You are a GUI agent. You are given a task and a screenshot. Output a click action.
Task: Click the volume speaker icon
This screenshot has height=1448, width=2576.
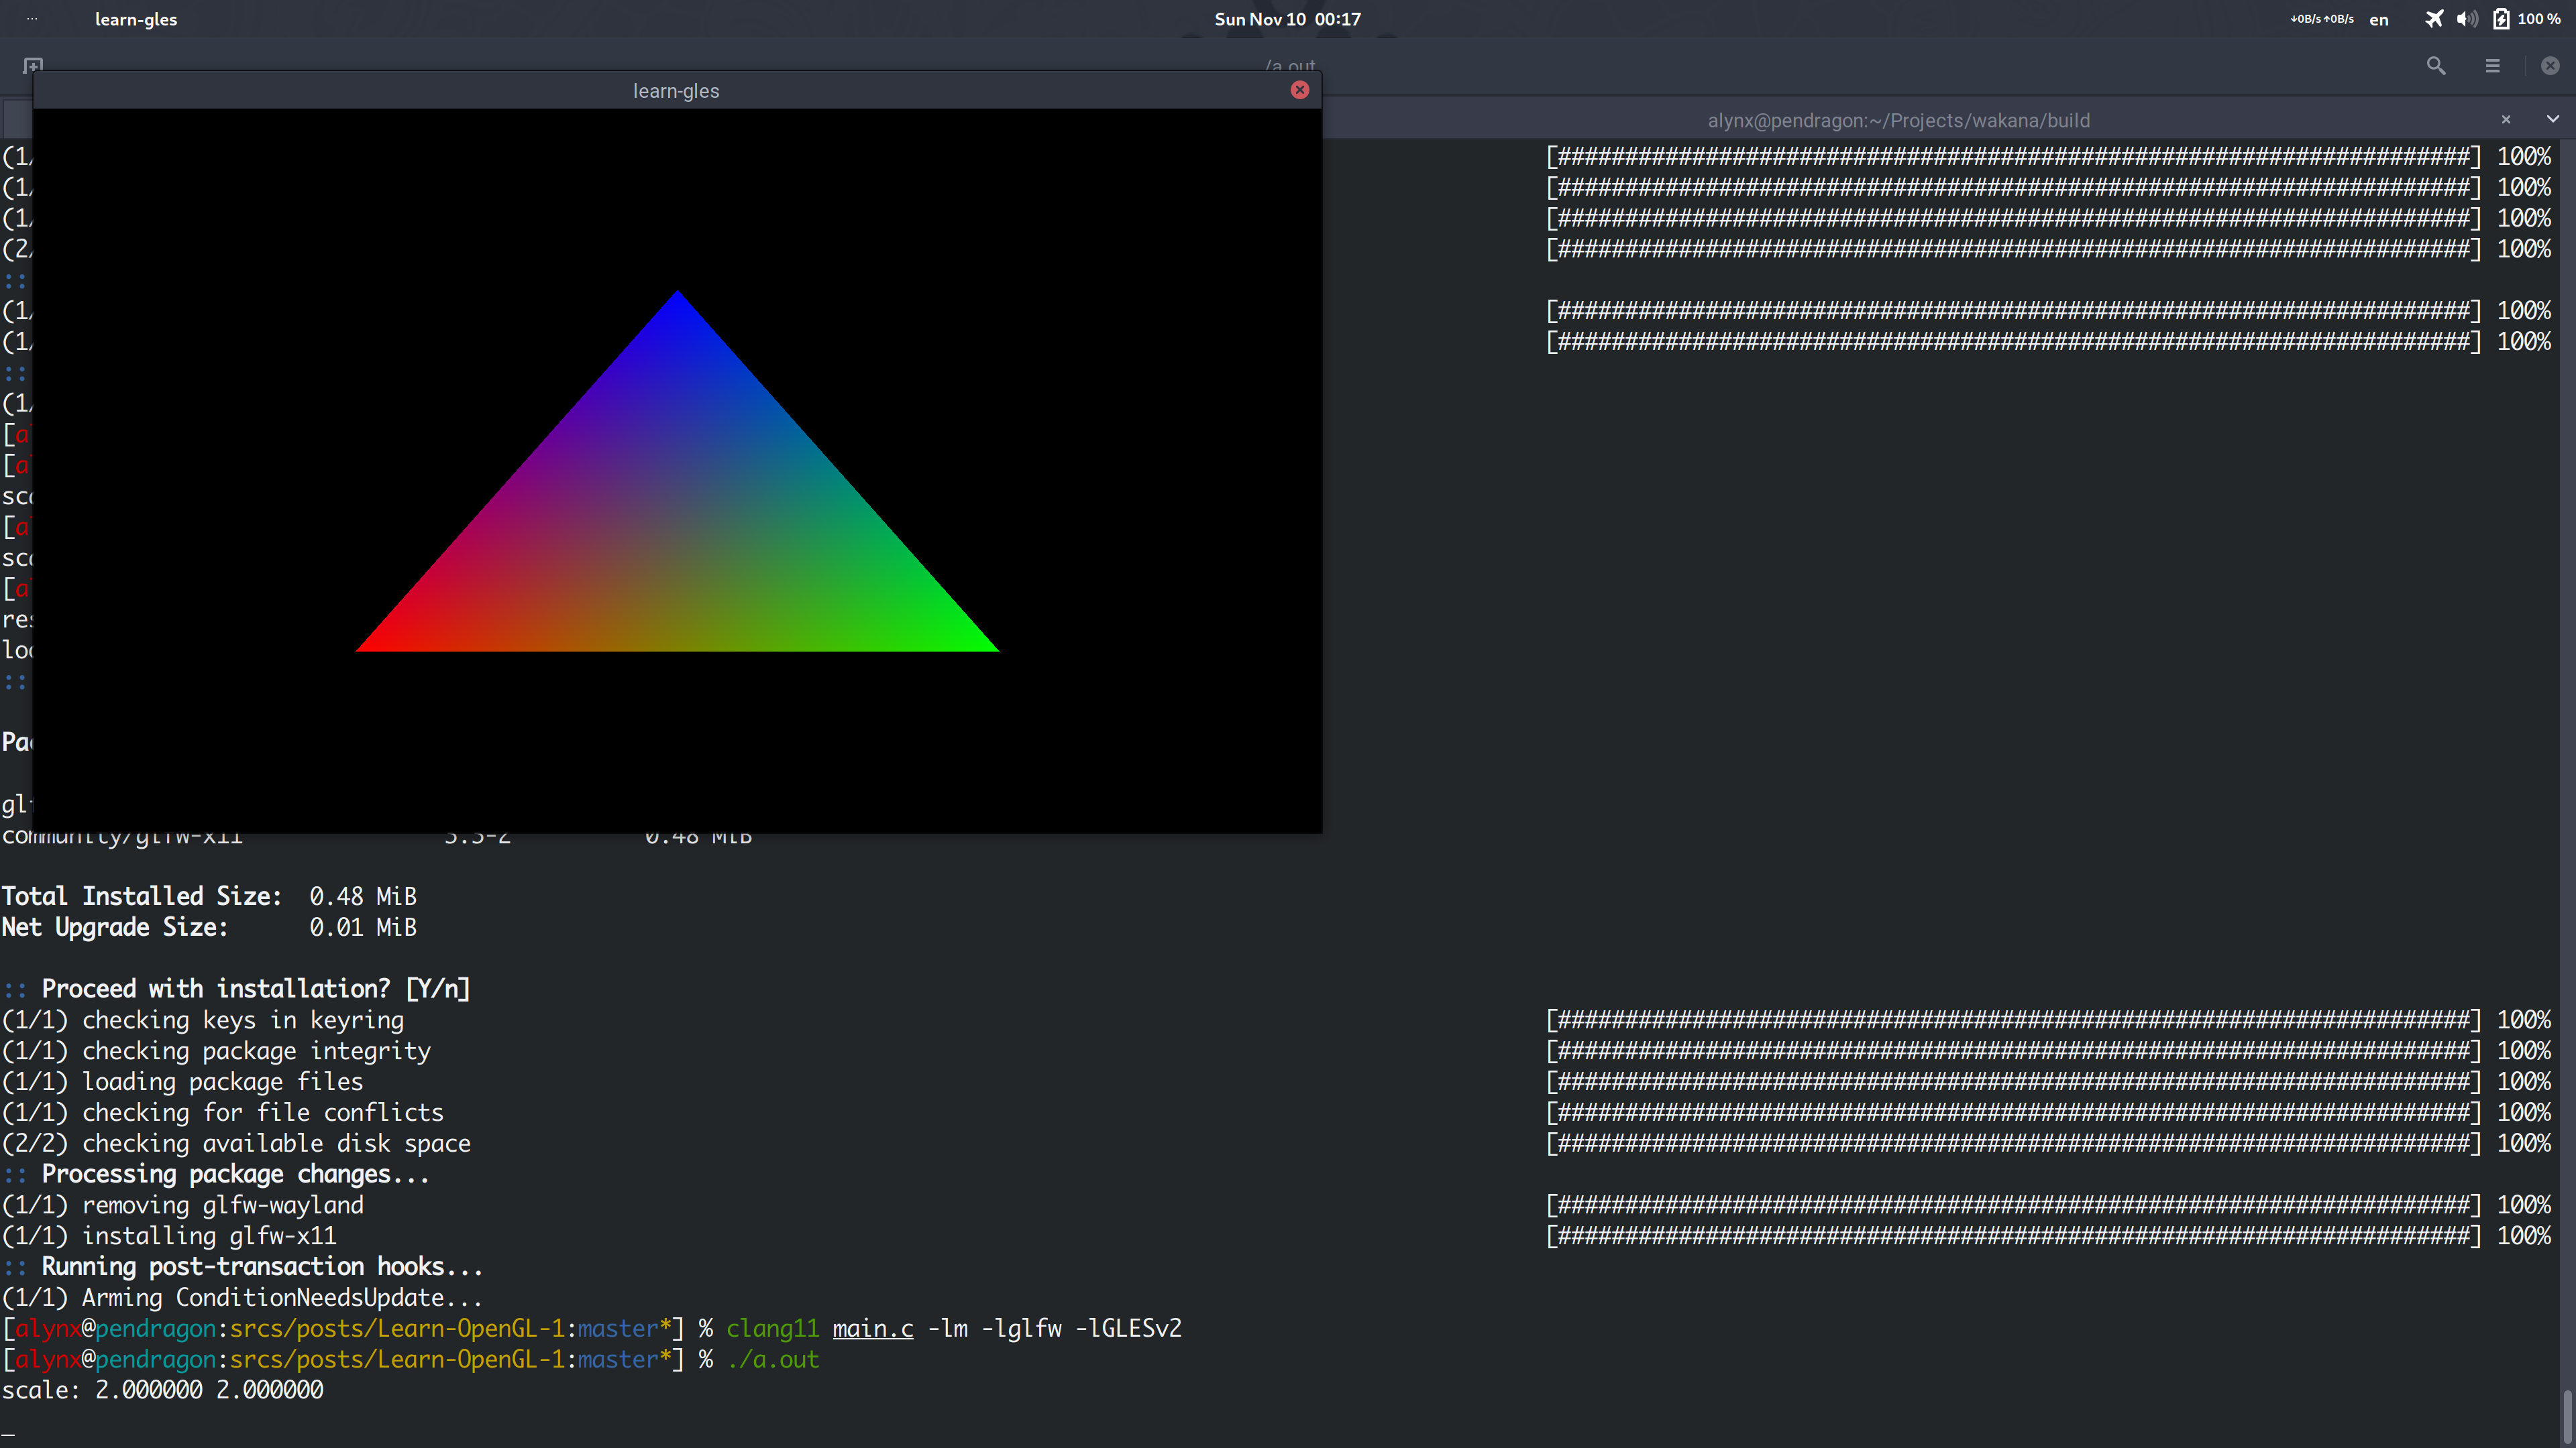(x=2465, y=18)
